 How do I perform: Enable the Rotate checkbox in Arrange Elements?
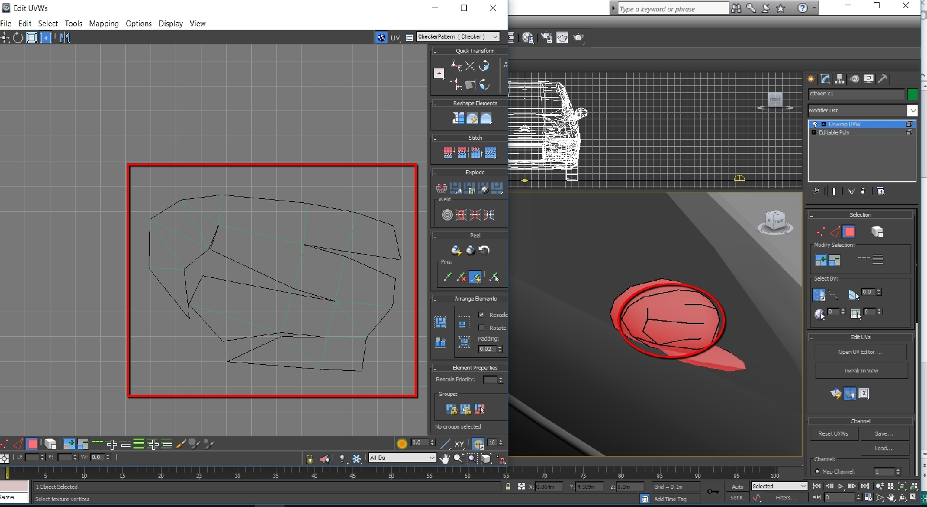pos(481,327)
